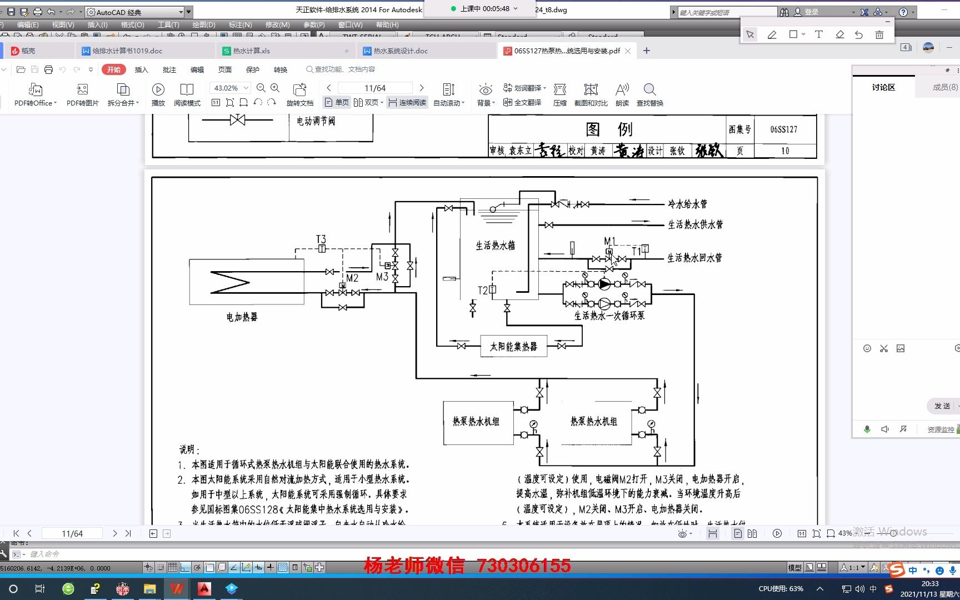Toggle two-page icon in bottom status bar
This screenshot has width=960, height=600.
click(752, 533)
